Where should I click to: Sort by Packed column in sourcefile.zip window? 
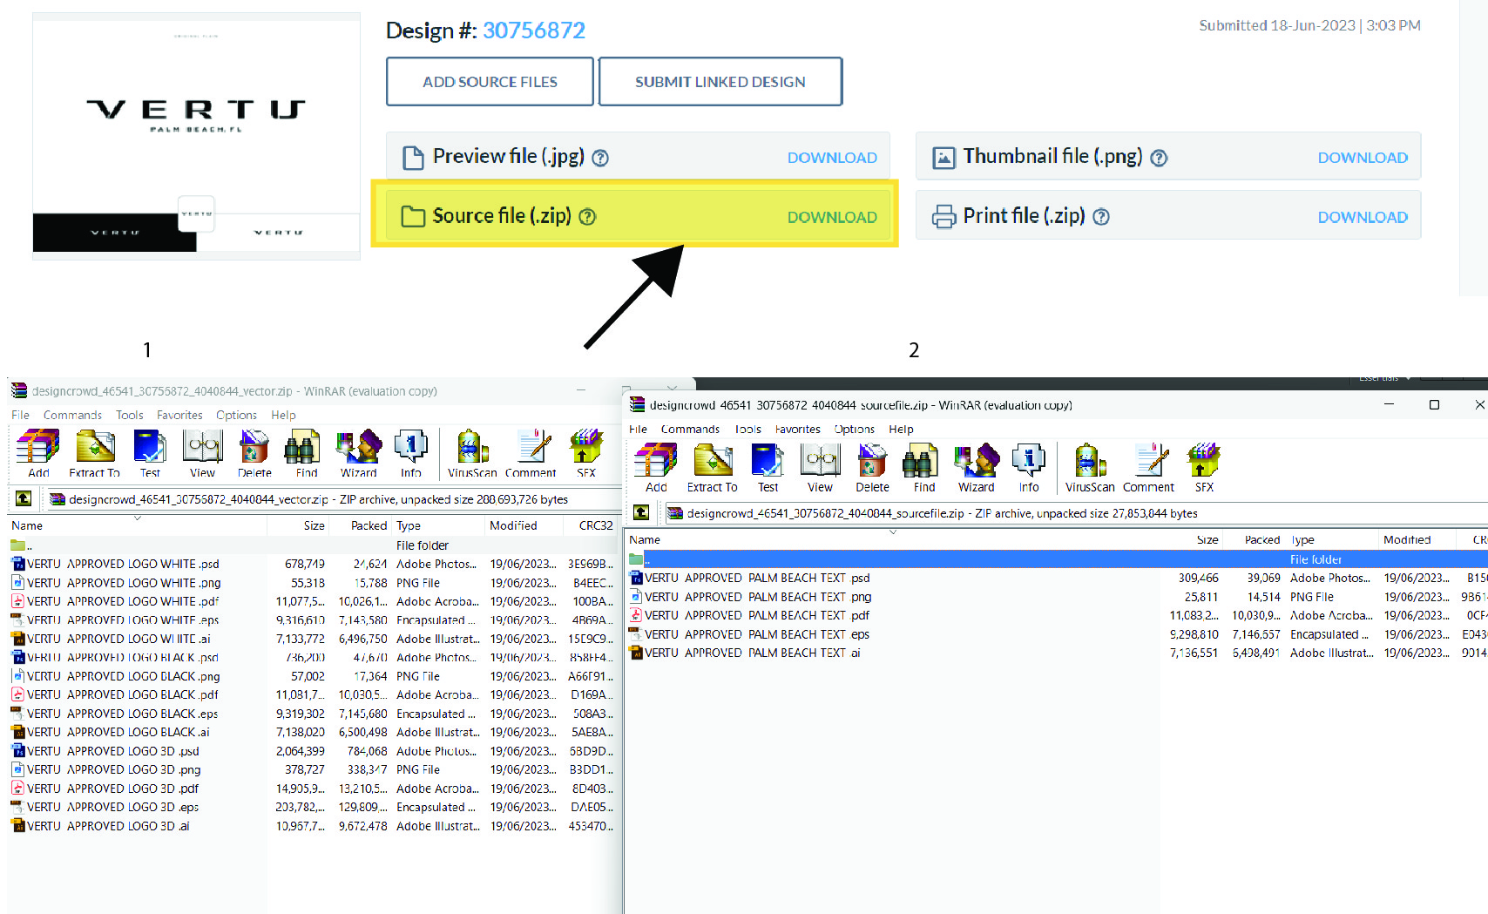1254,539
